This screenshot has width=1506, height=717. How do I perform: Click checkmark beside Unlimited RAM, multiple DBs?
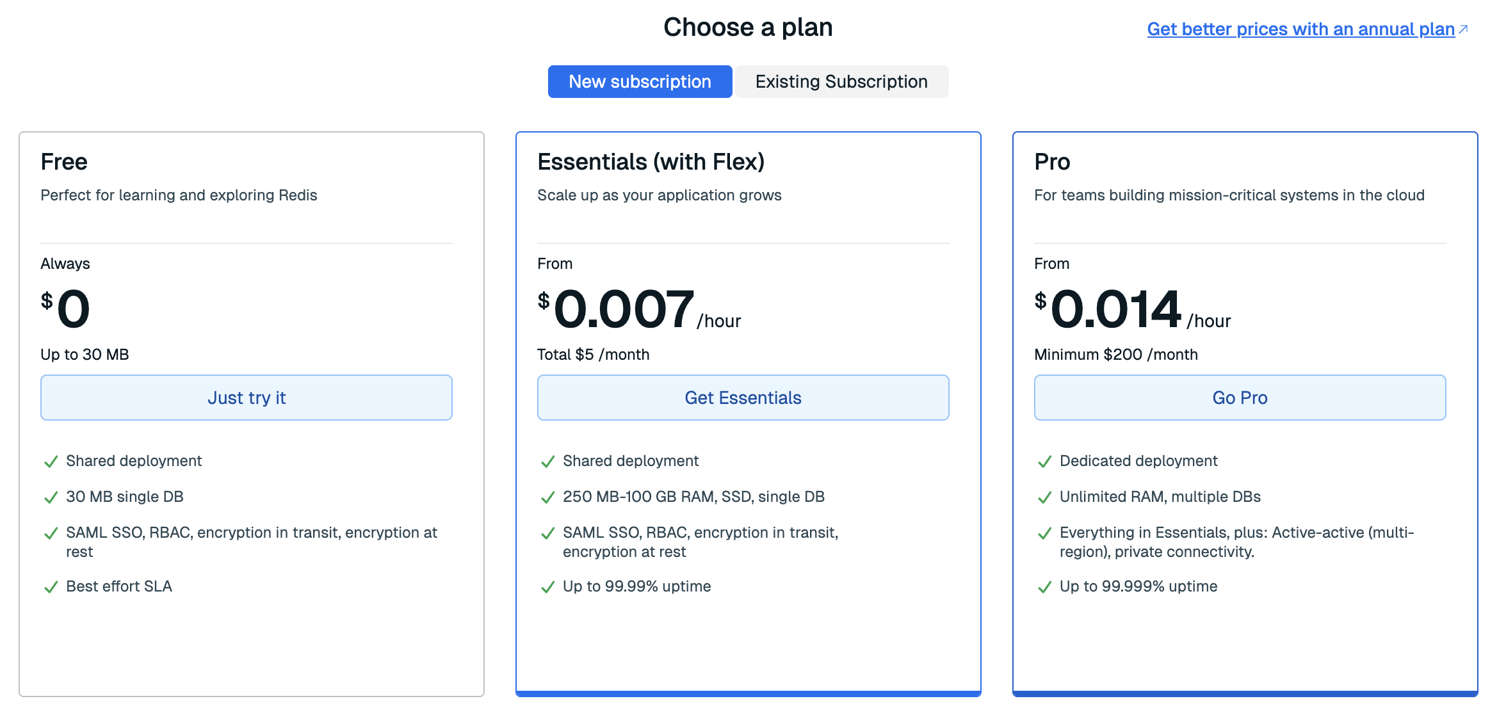click(1044, 497)
